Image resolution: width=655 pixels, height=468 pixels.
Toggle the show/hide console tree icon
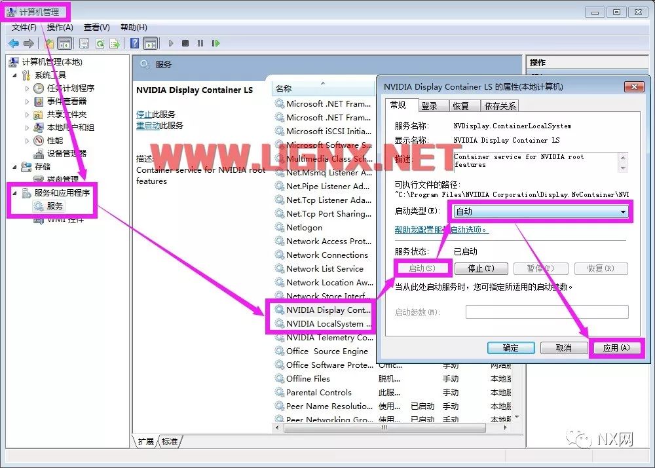[x=64, y=43]
